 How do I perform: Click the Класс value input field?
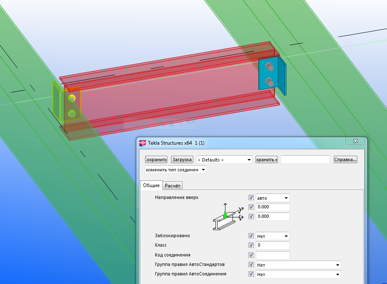coord(272,245)
